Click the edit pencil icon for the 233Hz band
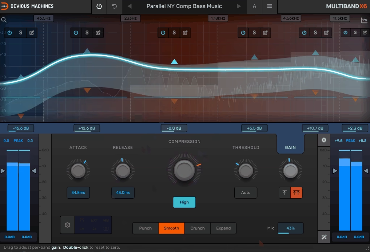This screenshot has height=252, width=370. [98, 33]
